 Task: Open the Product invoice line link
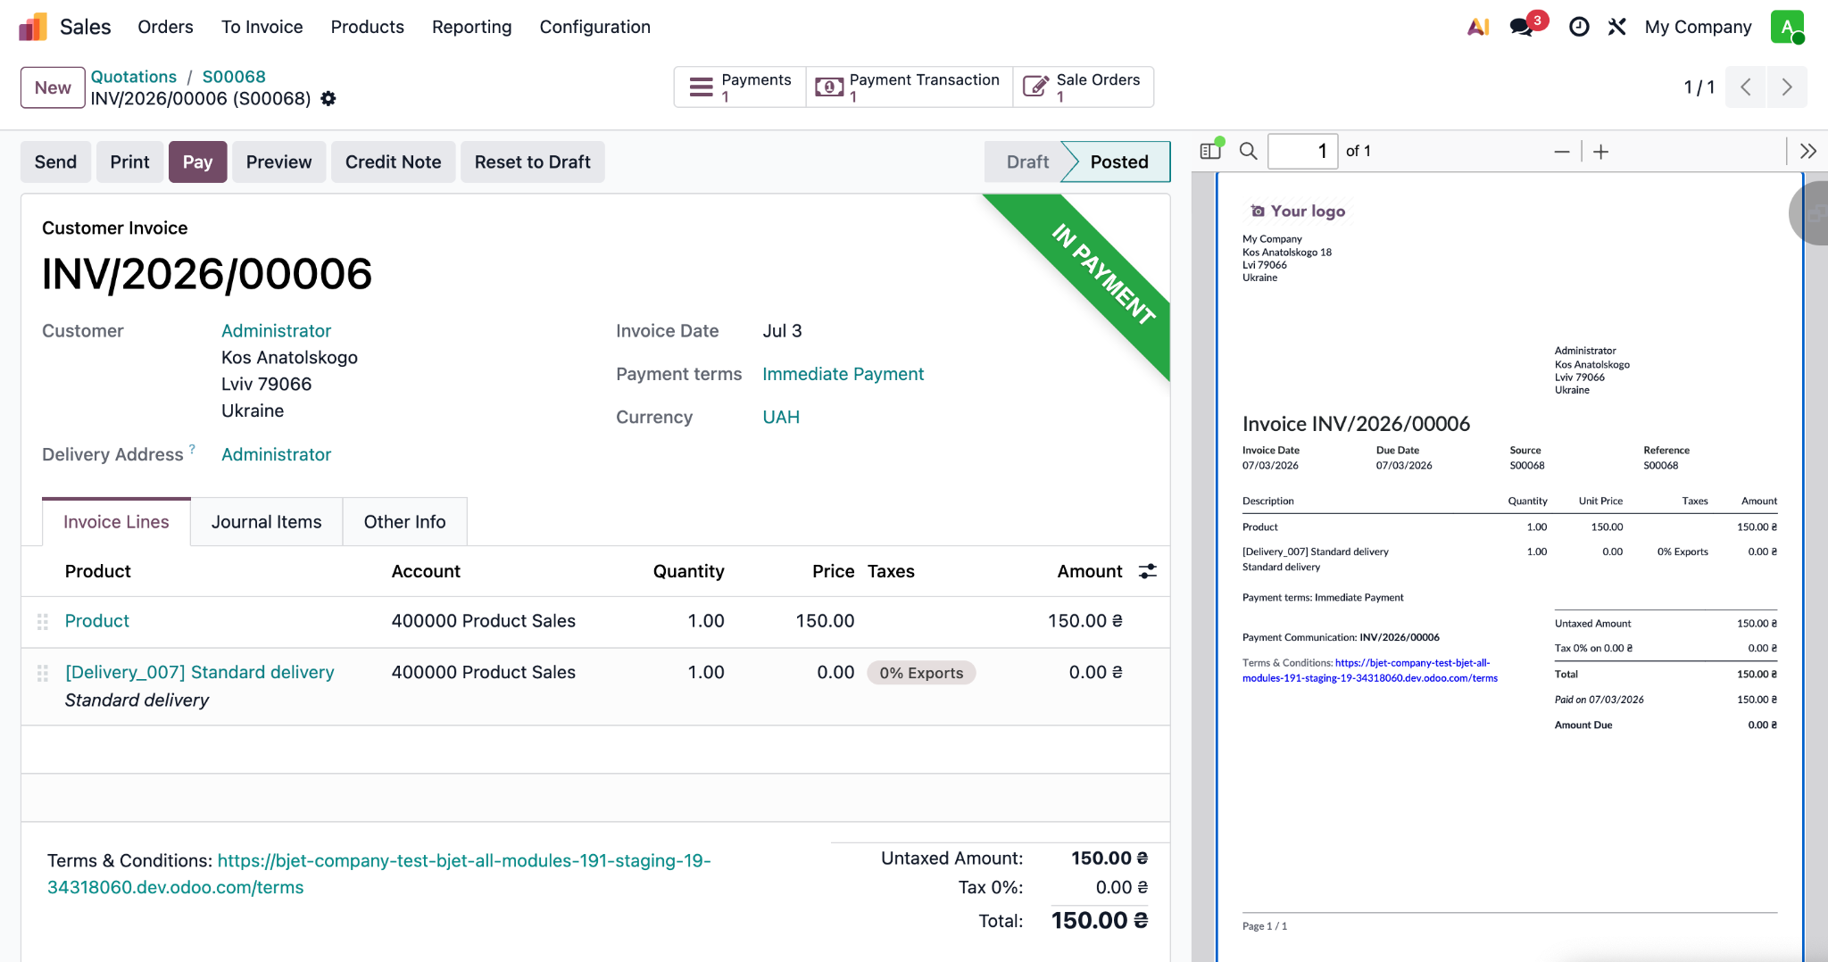96,621
